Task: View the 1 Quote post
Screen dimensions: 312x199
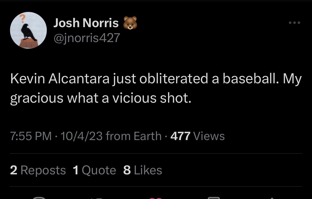Action: point(94,170)
